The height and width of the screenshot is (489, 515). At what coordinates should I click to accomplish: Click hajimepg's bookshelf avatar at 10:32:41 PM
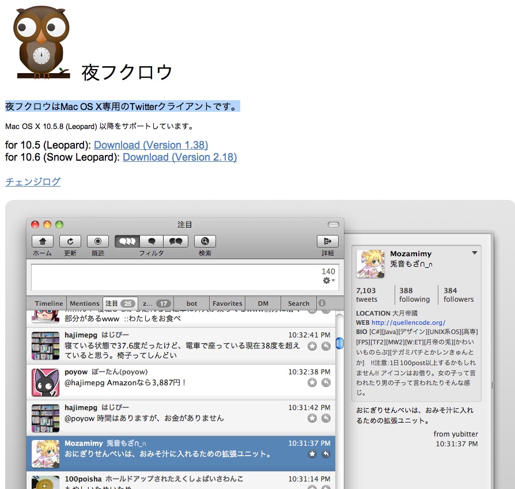46,346
